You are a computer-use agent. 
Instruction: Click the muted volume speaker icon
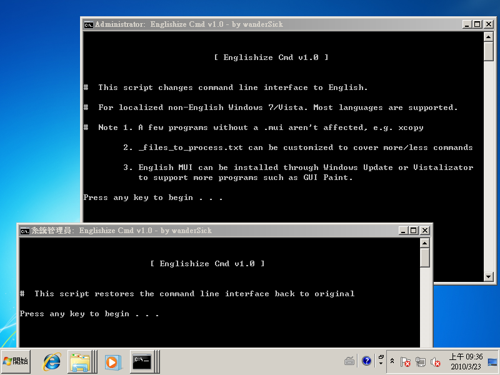point(435,362)
